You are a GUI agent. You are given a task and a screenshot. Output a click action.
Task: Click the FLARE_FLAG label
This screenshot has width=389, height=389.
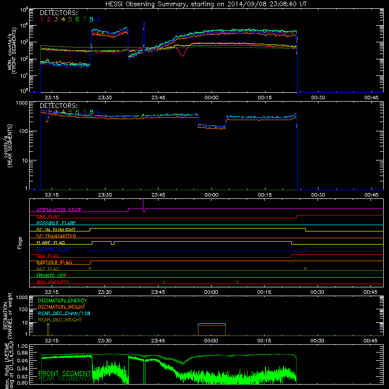[51, 243]
